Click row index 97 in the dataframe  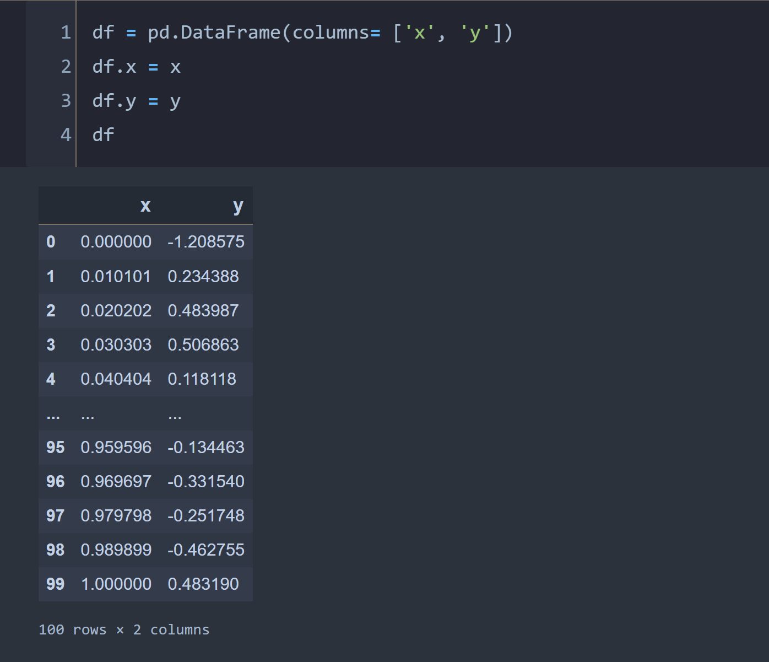pos(55,515)
